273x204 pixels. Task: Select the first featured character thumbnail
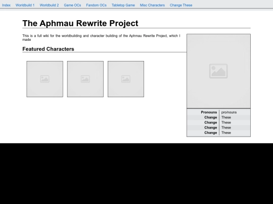[x=45, y=79]
